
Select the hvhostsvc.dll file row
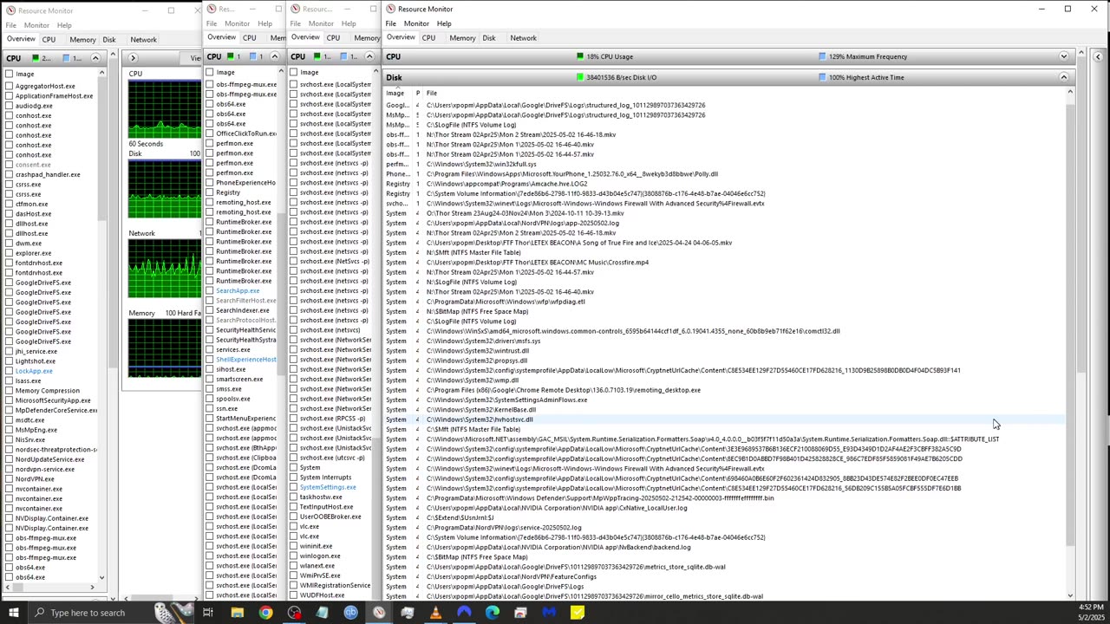(x=724, y=419)
